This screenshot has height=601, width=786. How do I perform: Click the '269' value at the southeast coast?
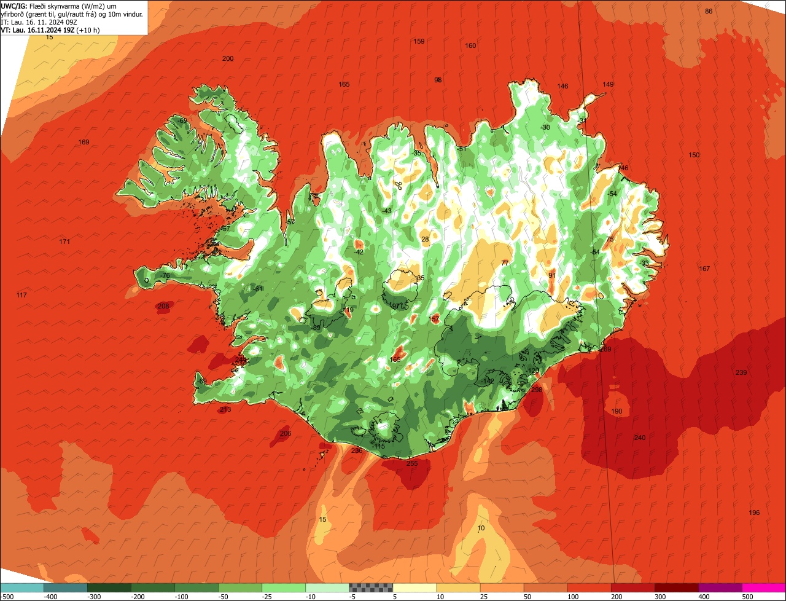click(x=606, y=350)
